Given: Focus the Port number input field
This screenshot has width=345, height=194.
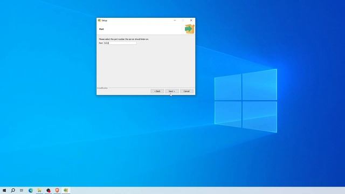Looking at the screenshot, I should 120,43.
